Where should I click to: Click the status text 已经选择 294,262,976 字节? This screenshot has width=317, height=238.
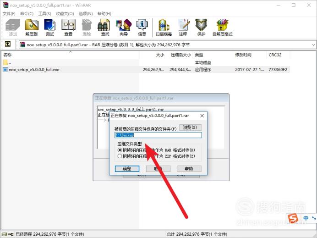click(x=50, y=234)
